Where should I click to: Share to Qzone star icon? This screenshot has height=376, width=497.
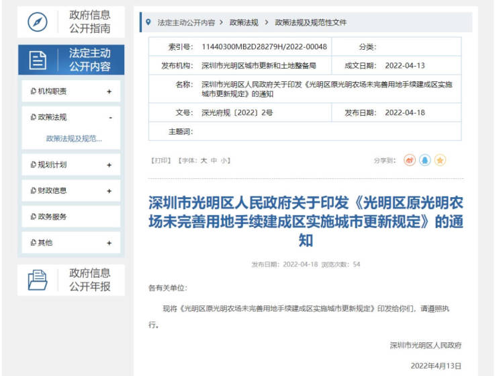point(440,160)
